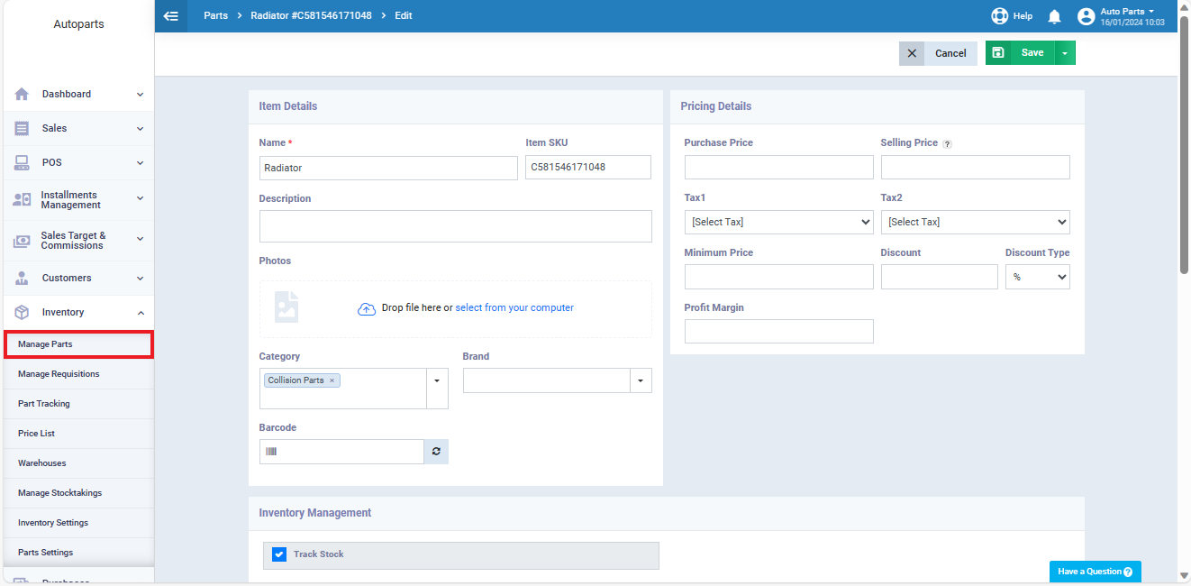Expand the Brand dropdown arrow
The height and width of the screenshot is (586, 1191).
[641, 380]
